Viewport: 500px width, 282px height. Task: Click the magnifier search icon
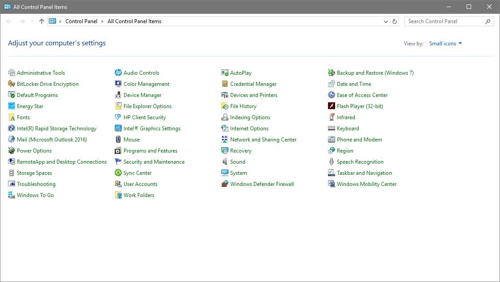[488, 21]
